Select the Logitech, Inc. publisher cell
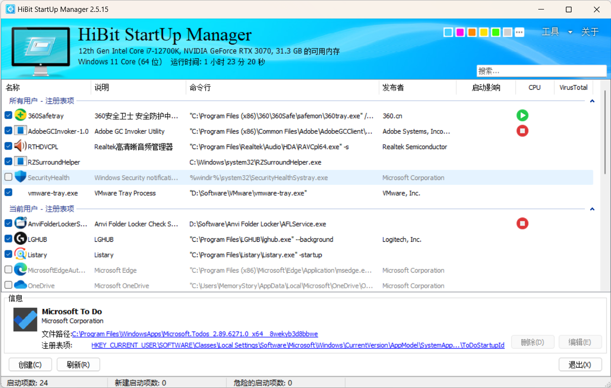Screen dimensions: 611x388 click(x=402, y=239)
